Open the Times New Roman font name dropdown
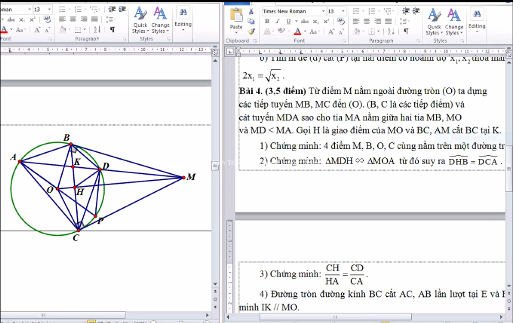Image resolution: width=513 pixels, height=323 pixels. pos(323,11)
